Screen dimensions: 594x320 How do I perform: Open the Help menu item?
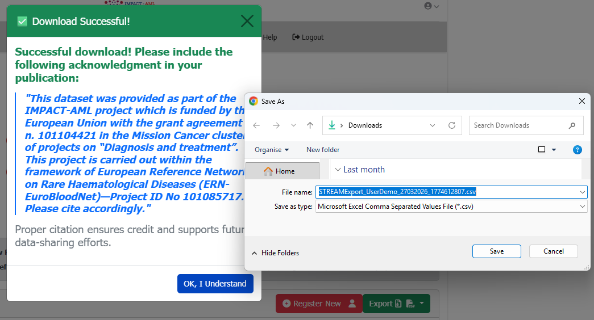point(270,37)
